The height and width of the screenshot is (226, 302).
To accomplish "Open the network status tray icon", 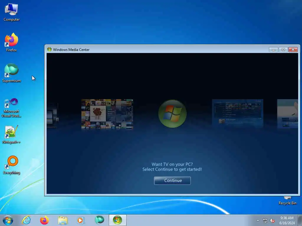I will [x=265, y=221].
